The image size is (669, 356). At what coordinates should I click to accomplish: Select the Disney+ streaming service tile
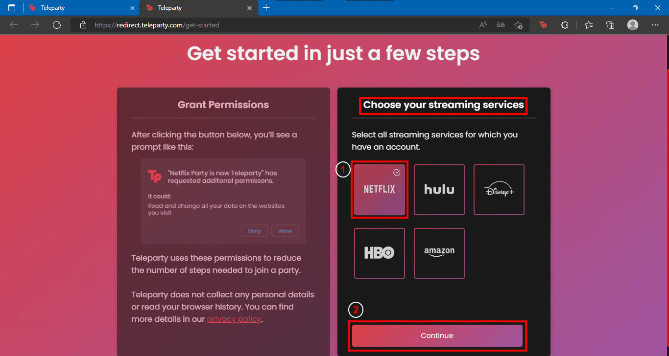click(x=499, y=190)
